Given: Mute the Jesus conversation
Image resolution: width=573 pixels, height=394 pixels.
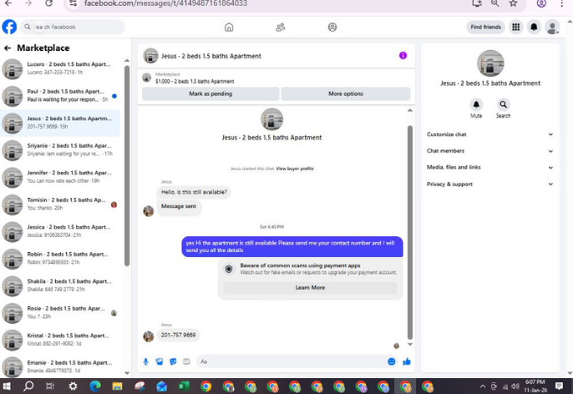Looking at the screenshot, I should (476, 105).
